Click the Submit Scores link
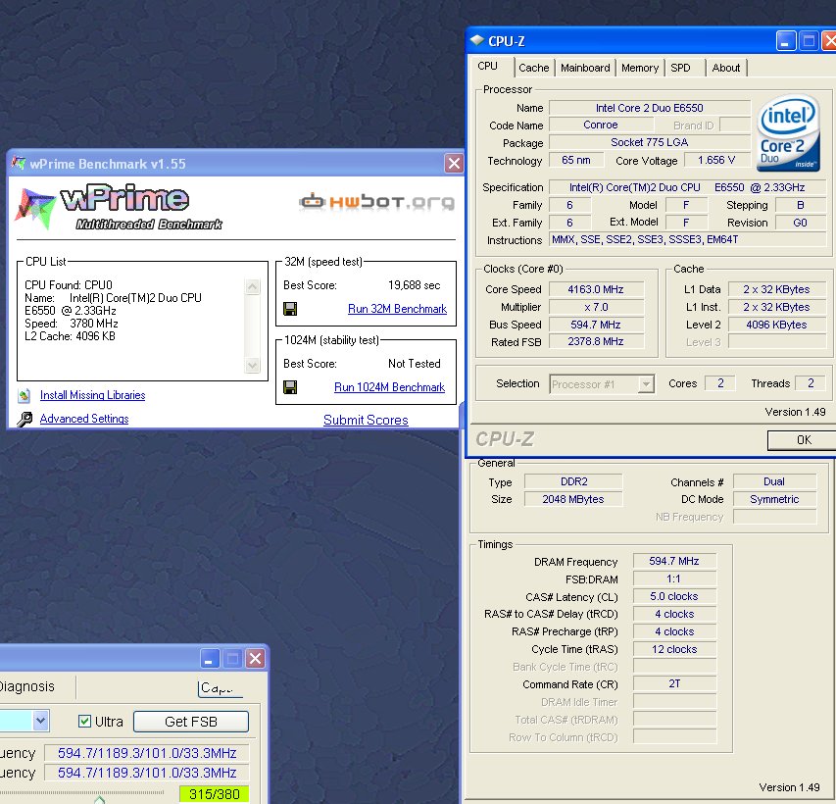Screen dimensions: 836x804 pos(366,420)
